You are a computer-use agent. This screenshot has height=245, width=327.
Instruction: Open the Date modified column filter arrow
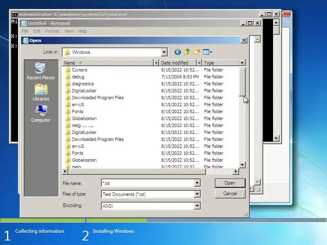[199, 63]
